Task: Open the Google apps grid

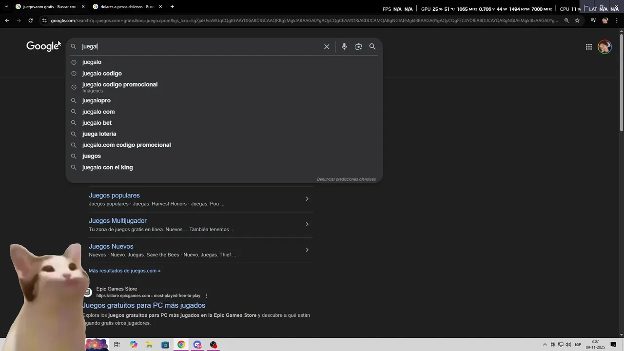Action: pos(589,47)
